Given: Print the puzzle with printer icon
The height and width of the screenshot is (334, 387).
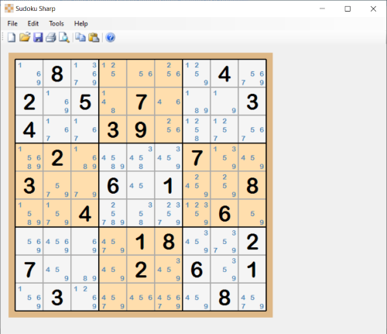Looking at the screenshot, I should tap(51, 37).
